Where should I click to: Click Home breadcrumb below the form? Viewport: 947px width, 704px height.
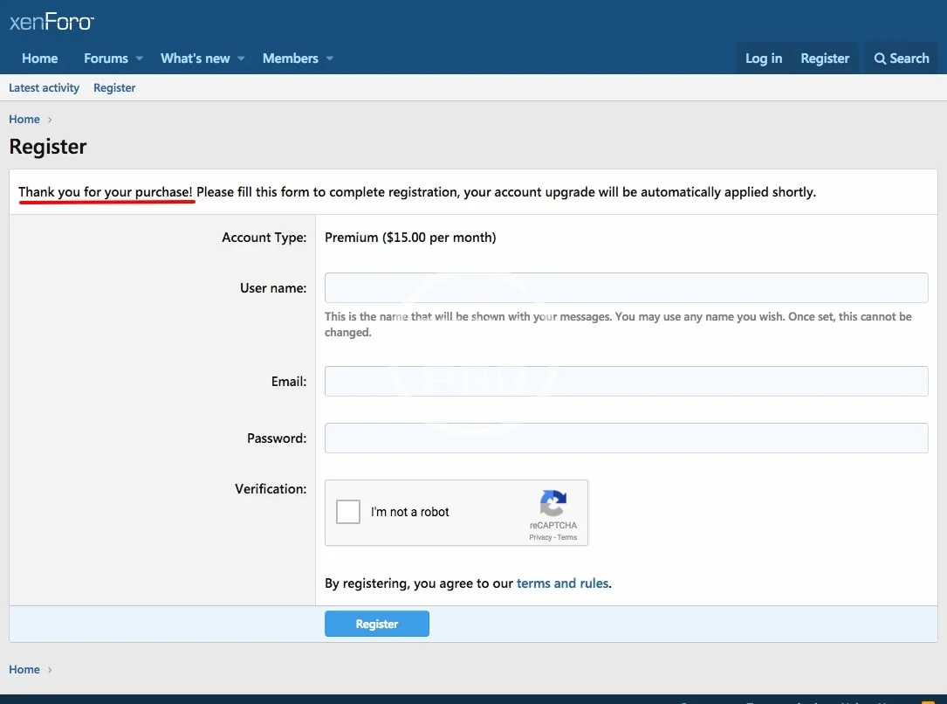point(24,669)
